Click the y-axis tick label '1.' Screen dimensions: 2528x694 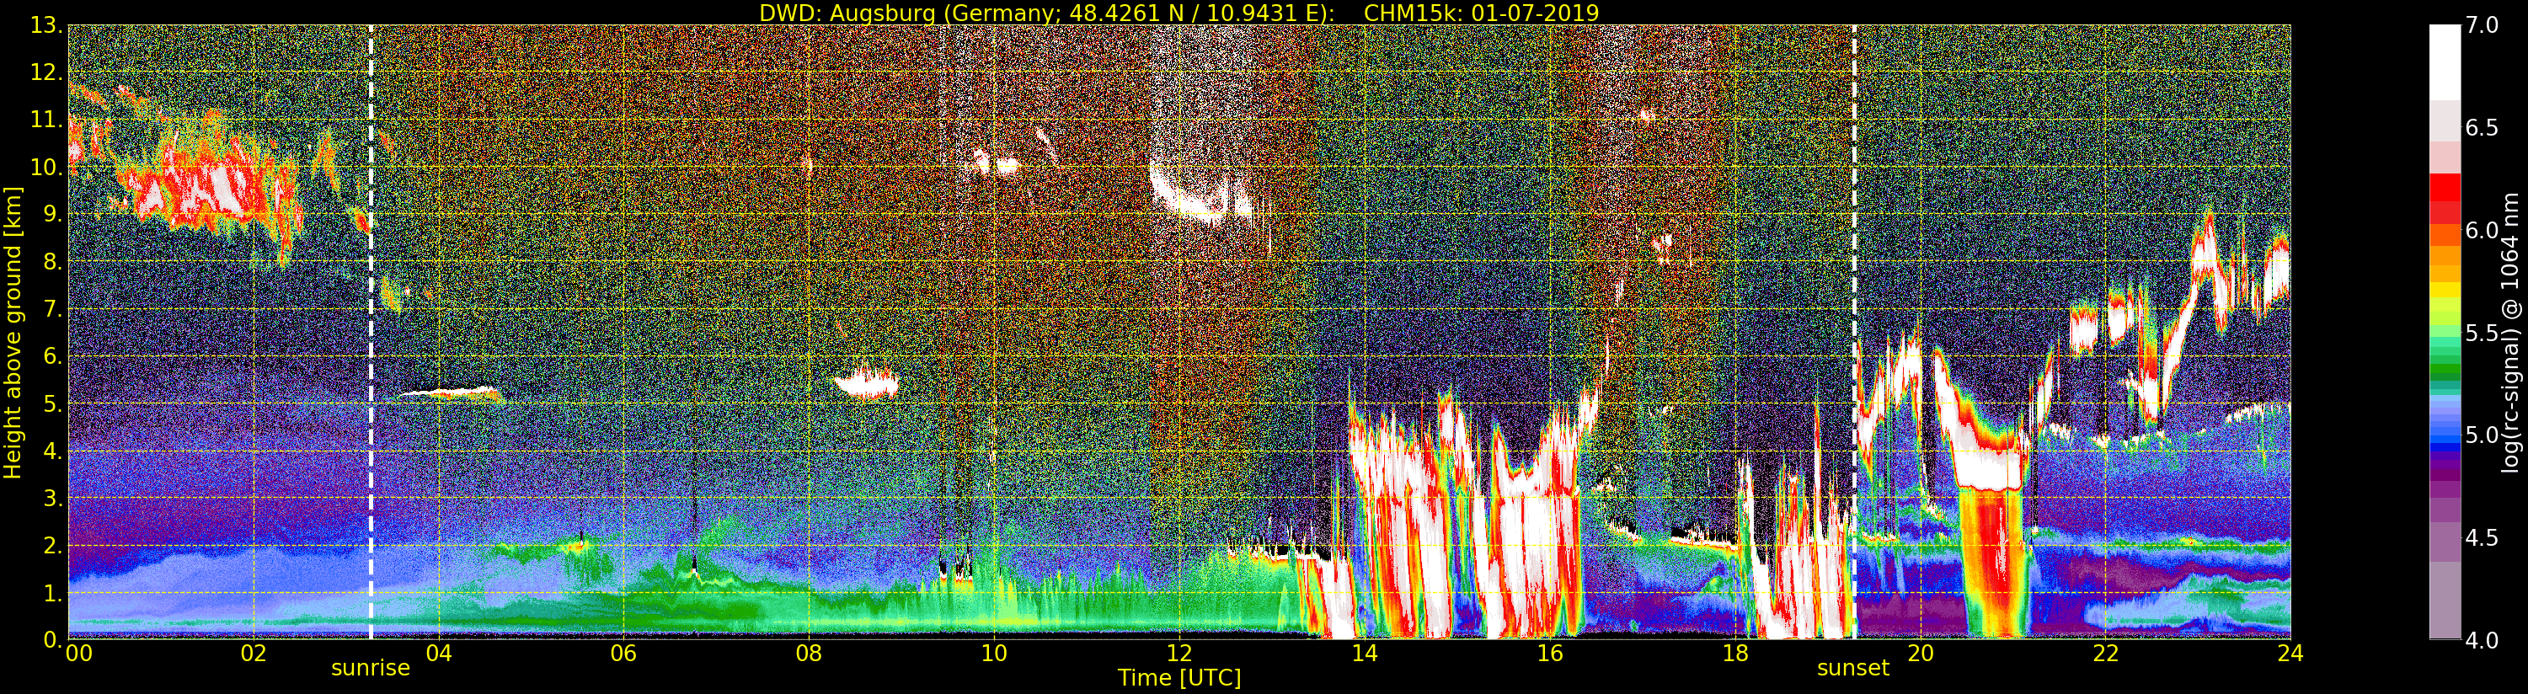coord(53,593)
